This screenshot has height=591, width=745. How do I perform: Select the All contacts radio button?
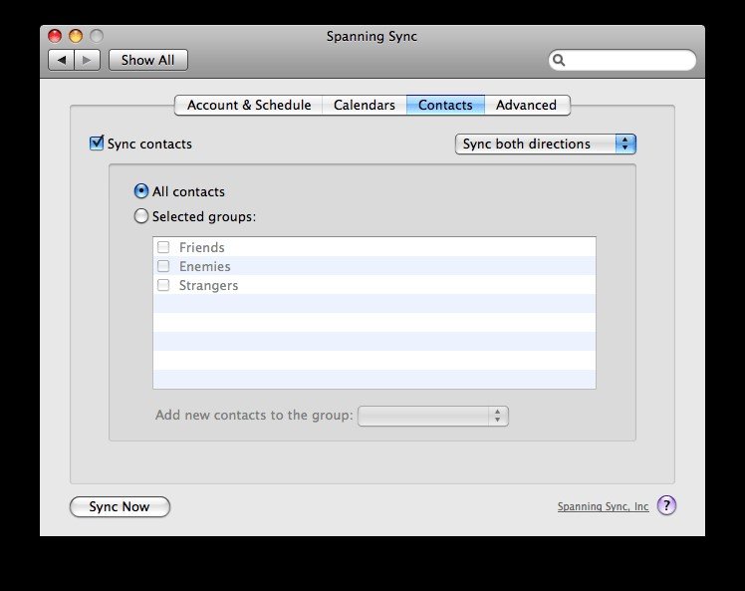pos(141,191)
